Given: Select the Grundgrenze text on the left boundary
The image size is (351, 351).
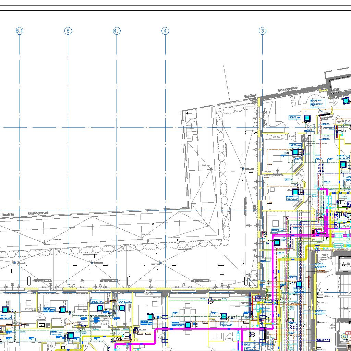Looking at the screenshot, I should (x=38, y=213).
